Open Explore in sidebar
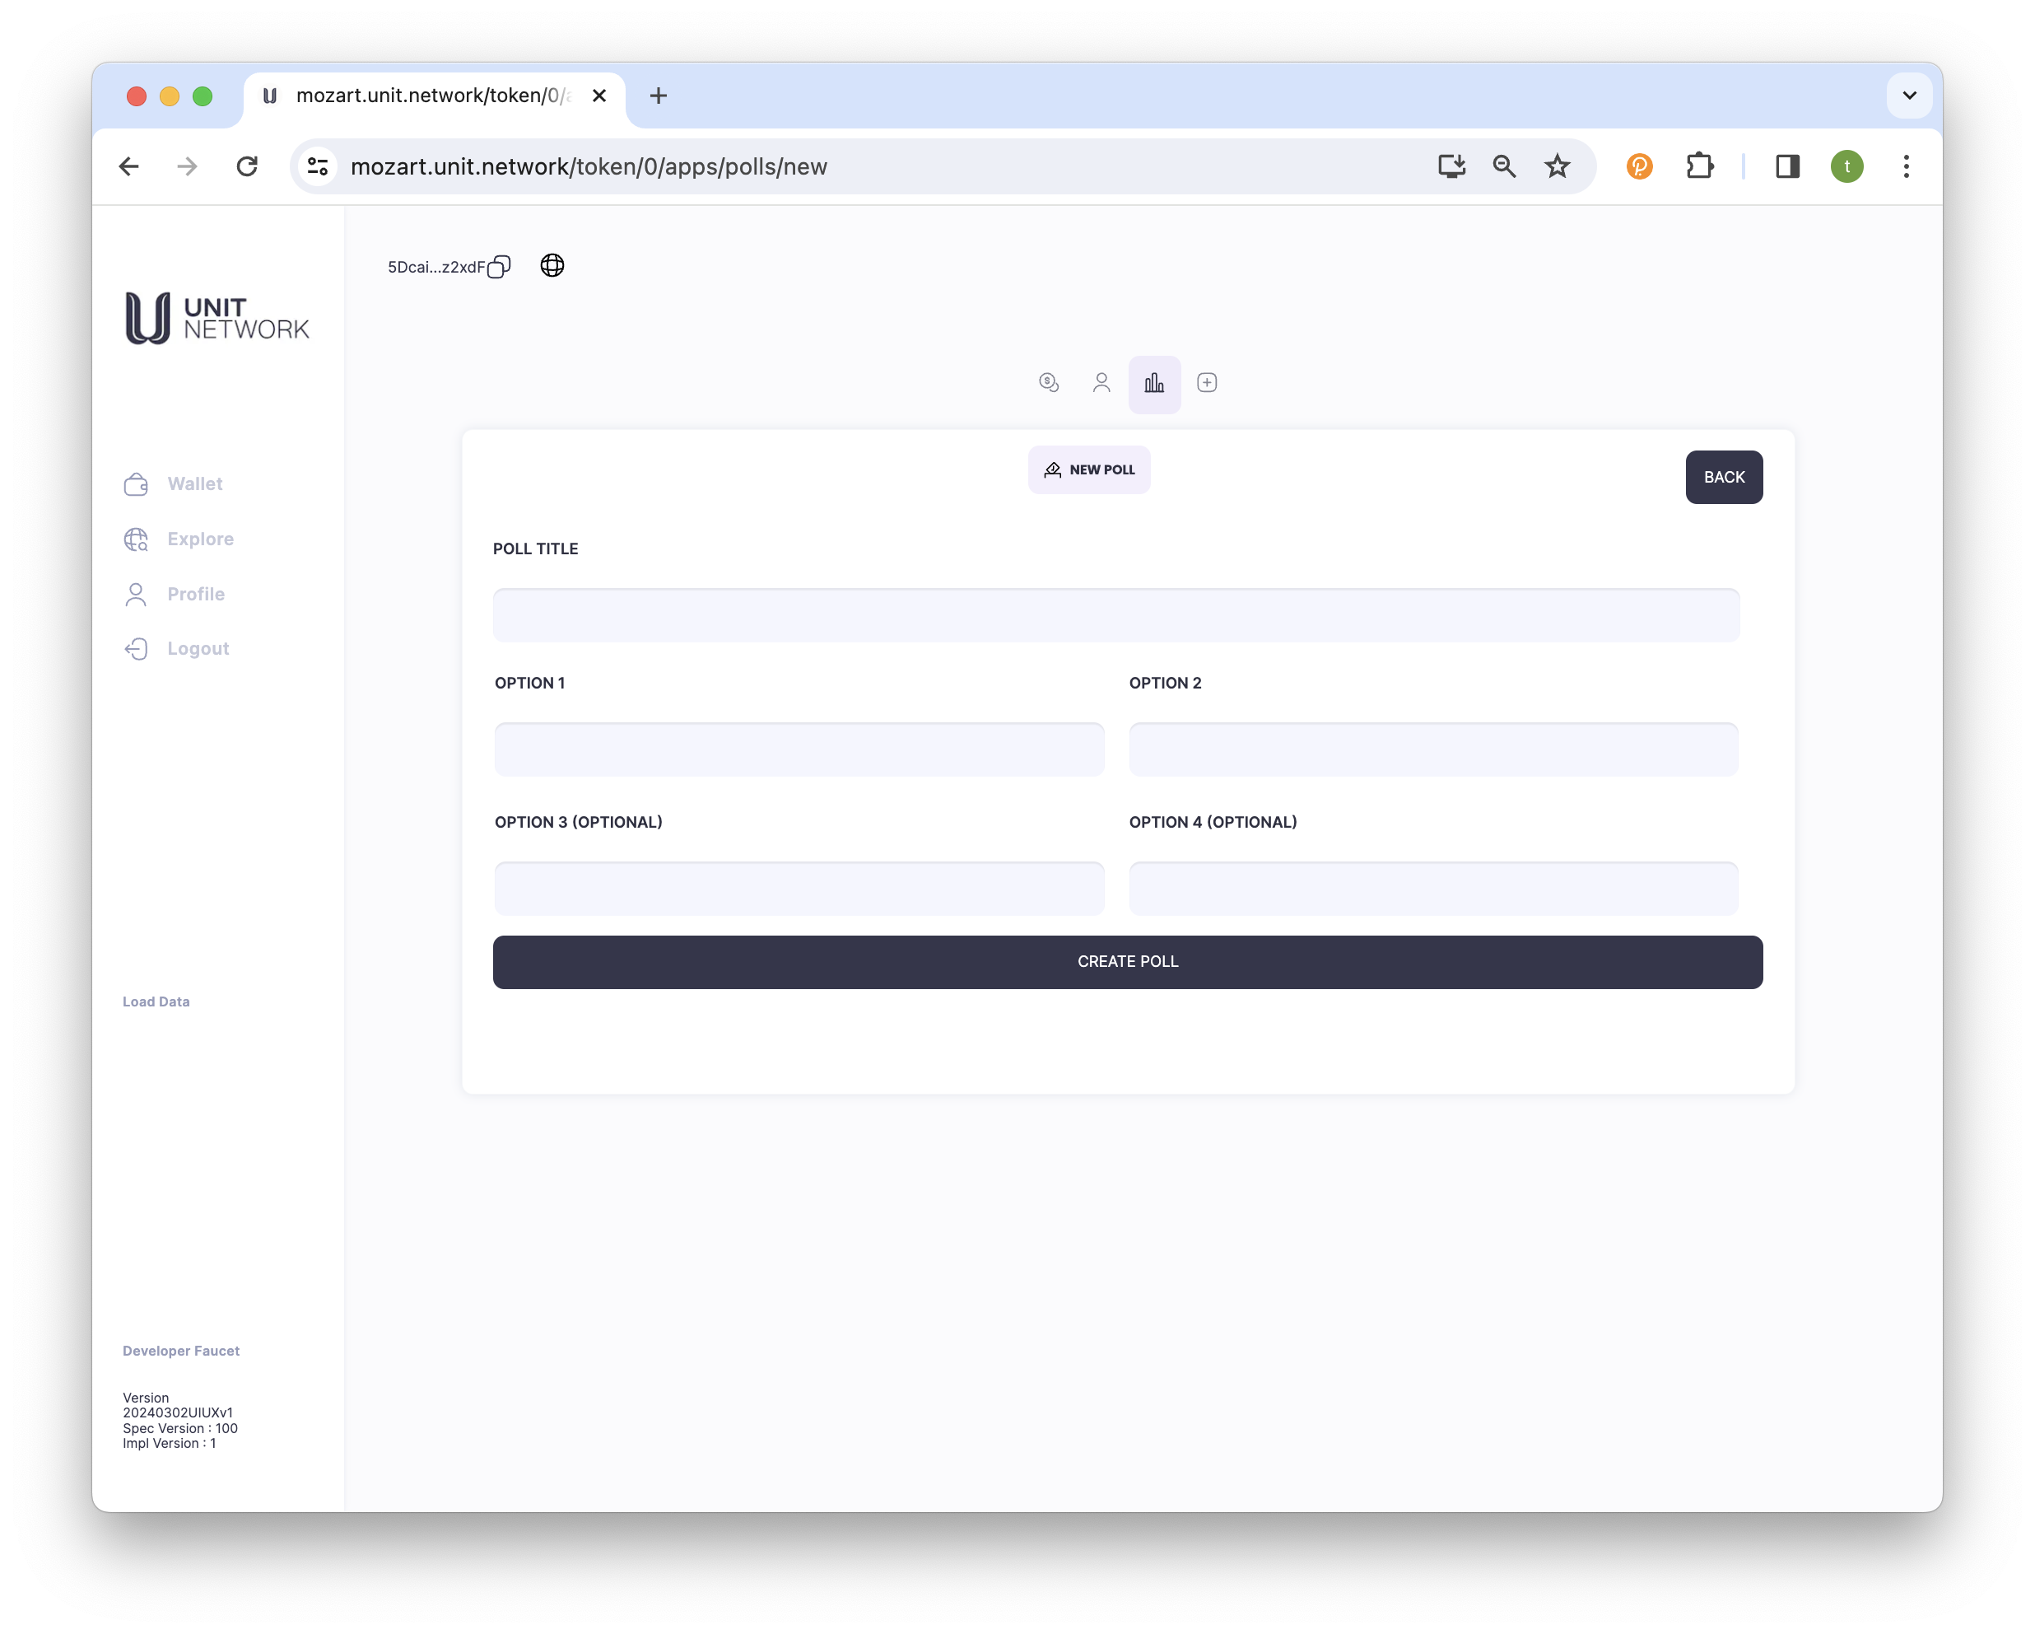The width and height of the screenshot is (2035, 1634). (199, 539)
